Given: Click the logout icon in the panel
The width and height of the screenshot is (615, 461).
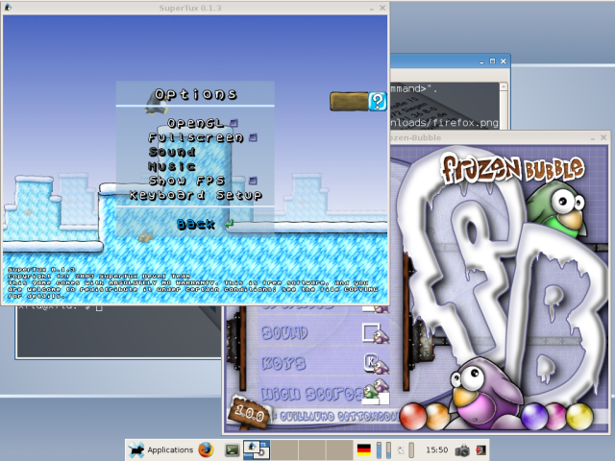Looking at the screenshot, I should point(480,450).
